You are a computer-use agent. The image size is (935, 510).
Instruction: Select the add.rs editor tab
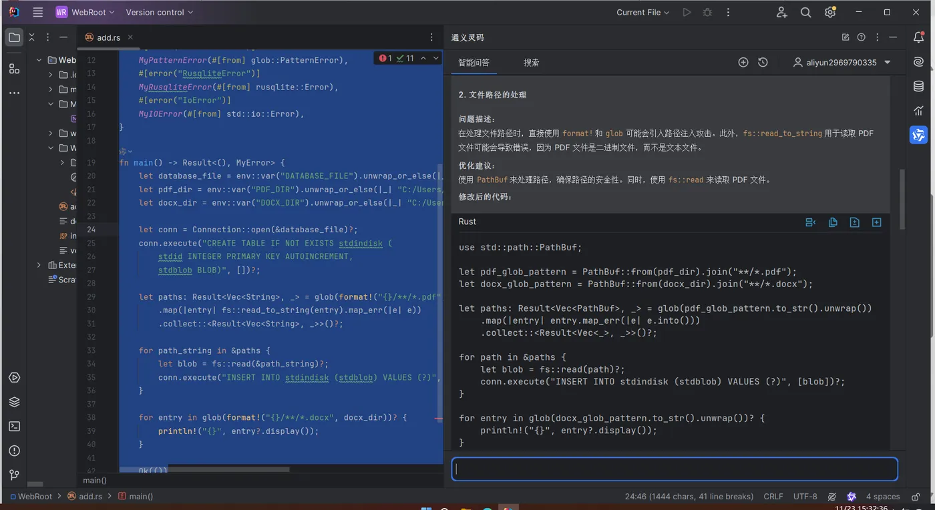coord(108,37)
